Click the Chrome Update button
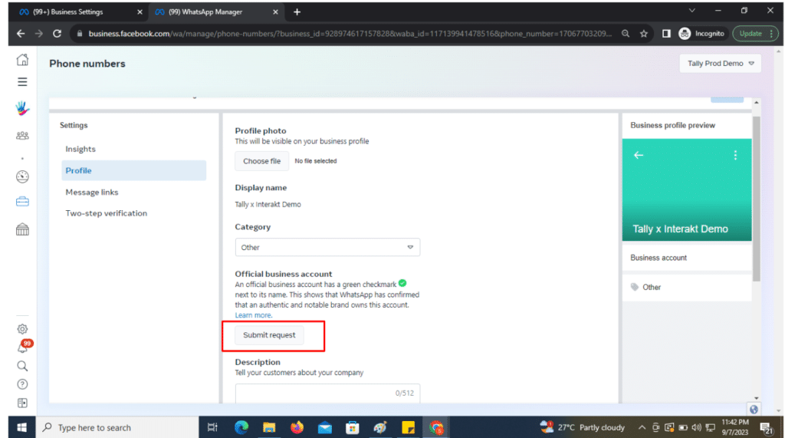This screenshot has width=785, height=438. point(755,34)
